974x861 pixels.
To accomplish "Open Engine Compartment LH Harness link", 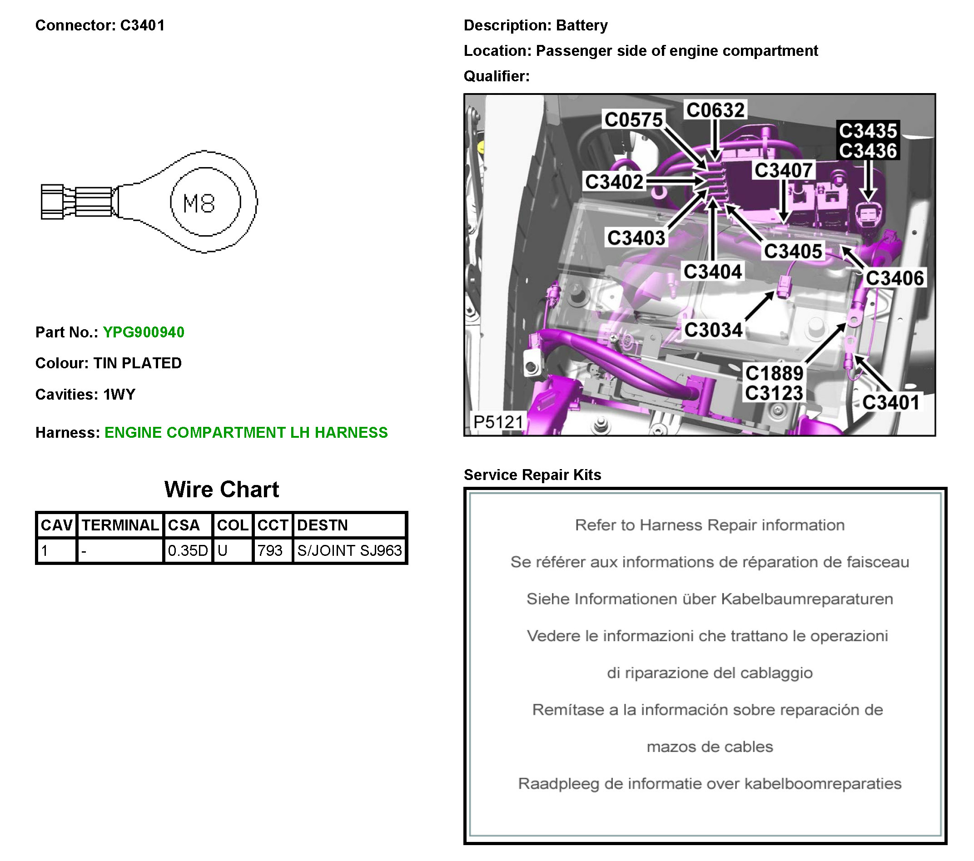I will point(245,432).
